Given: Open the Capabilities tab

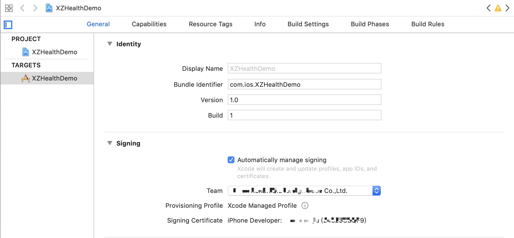Looking at the screenshot, I should [149, 24].
